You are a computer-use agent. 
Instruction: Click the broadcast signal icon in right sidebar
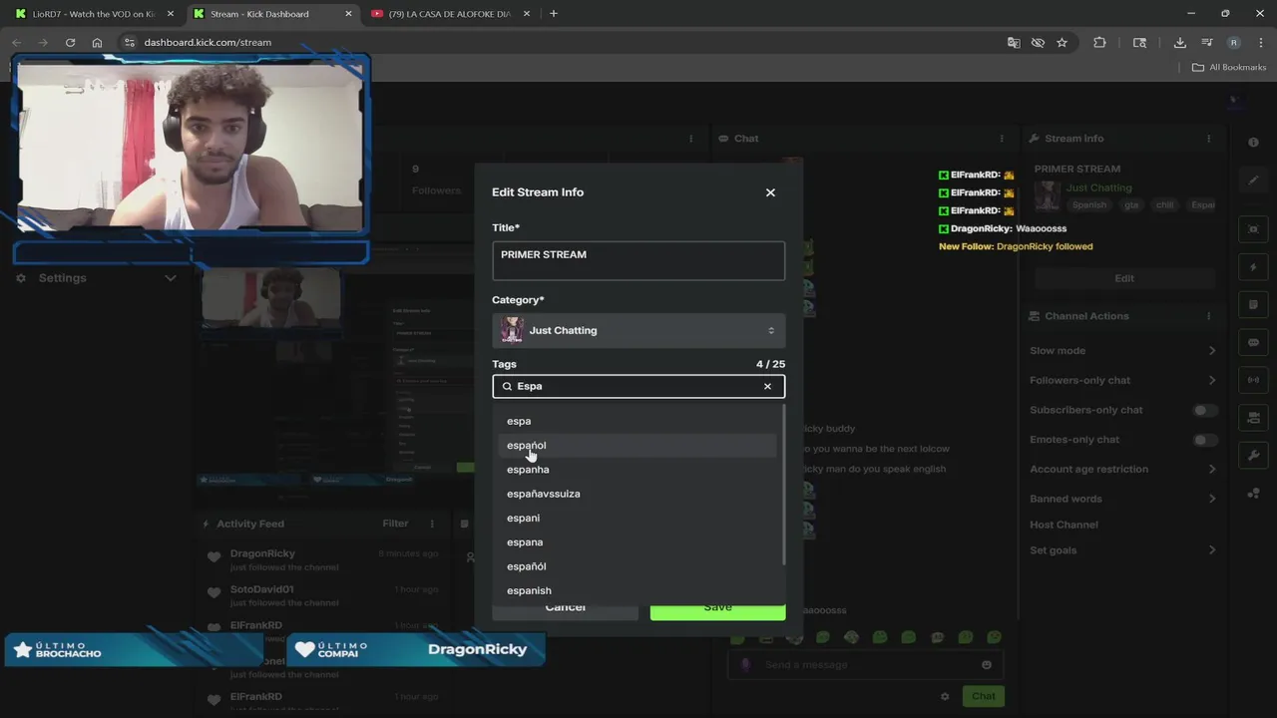click(x=1254, y=380)
